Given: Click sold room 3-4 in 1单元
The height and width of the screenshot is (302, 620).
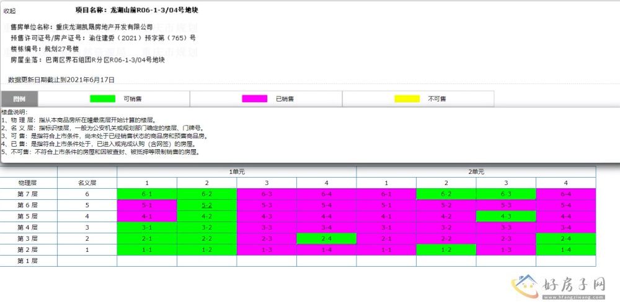Looking at the screenshot, I should click(326, 227).
